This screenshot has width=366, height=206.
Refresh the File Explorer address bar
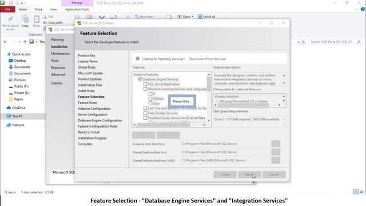click(303, 42)
